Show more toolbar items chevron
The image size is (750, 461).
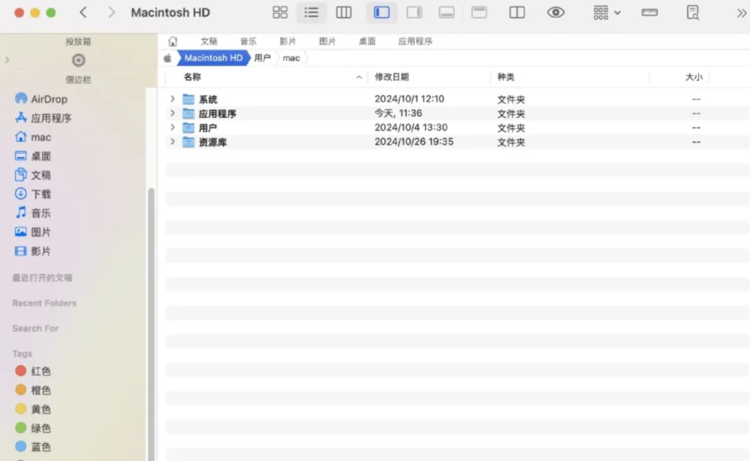pos(742,13)
